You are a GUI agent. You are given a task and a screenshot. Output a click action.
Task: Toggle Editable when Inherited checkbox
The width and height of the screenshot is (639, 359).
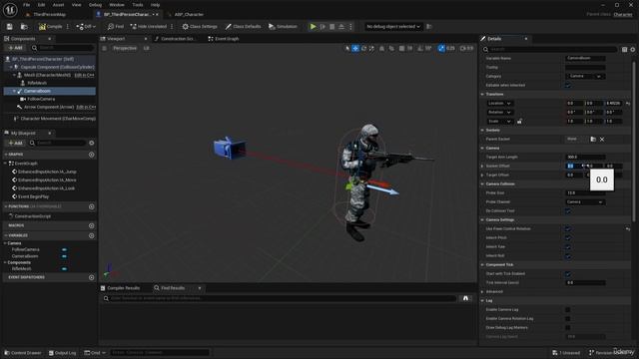pyautogui.click(x=568, y=86)
